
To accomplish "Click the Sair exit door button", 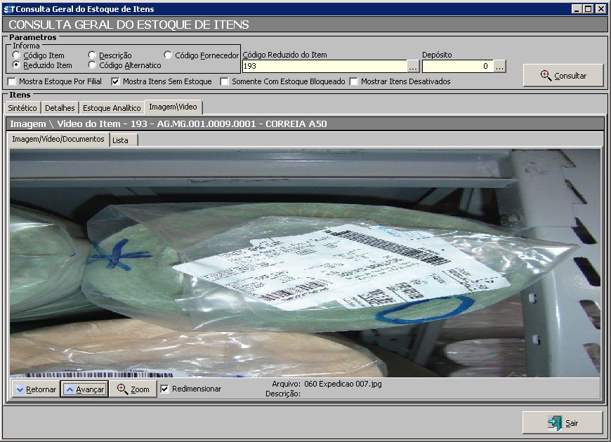I will [562, 423].
